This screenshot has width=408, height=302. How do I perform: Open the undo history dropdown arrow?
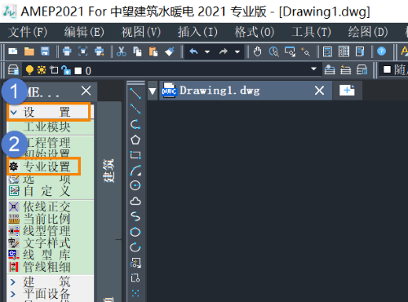coord(207,51)
